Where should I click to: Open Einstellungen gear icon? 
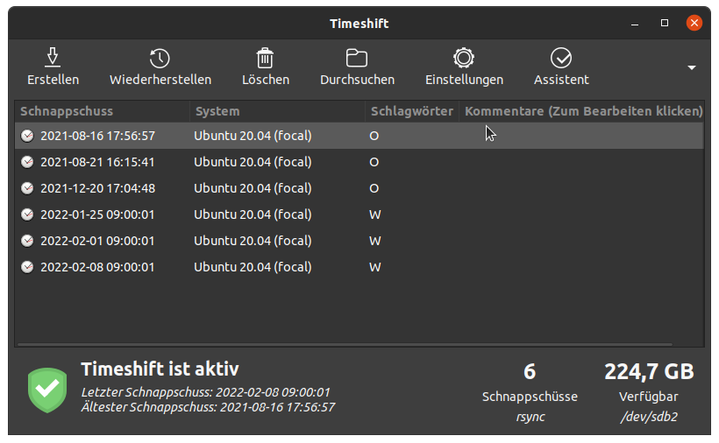point(464,58)
